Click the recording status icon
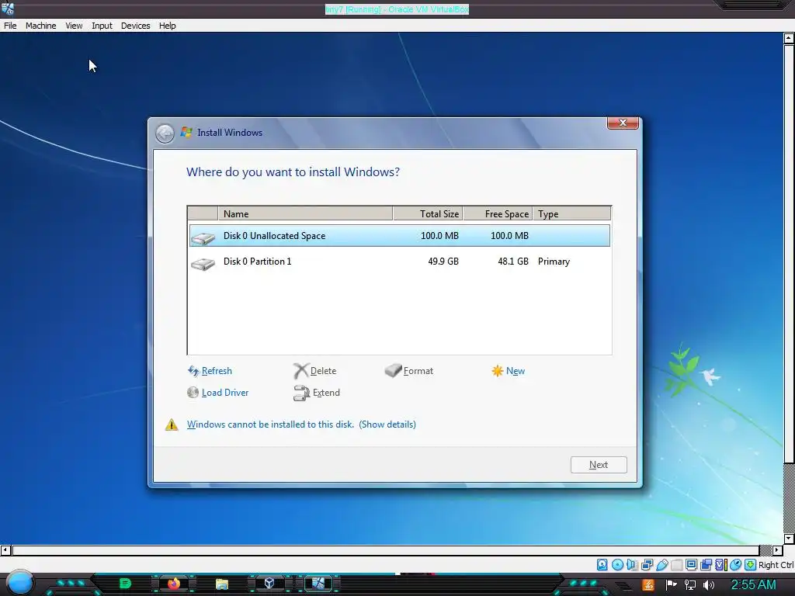 pyautogui.click(x=706, y=565)
